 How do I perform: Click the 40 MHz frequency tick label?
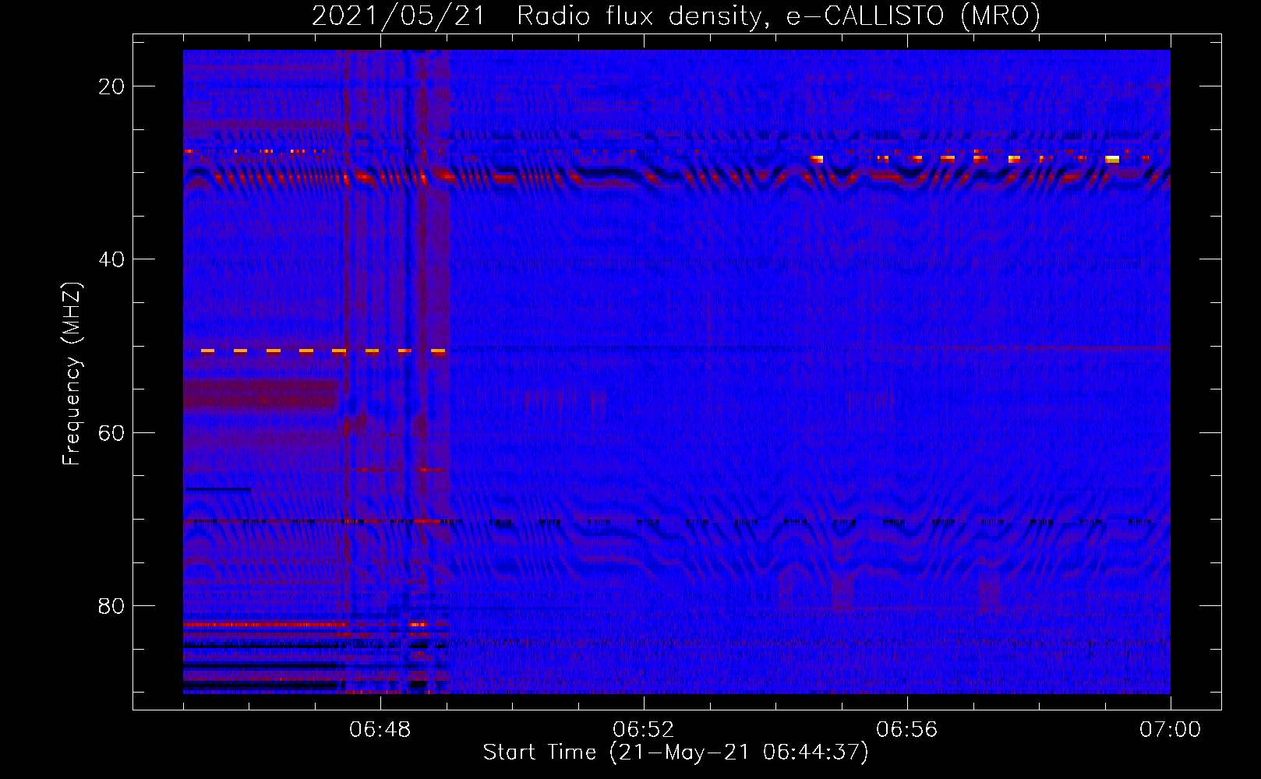111,259
